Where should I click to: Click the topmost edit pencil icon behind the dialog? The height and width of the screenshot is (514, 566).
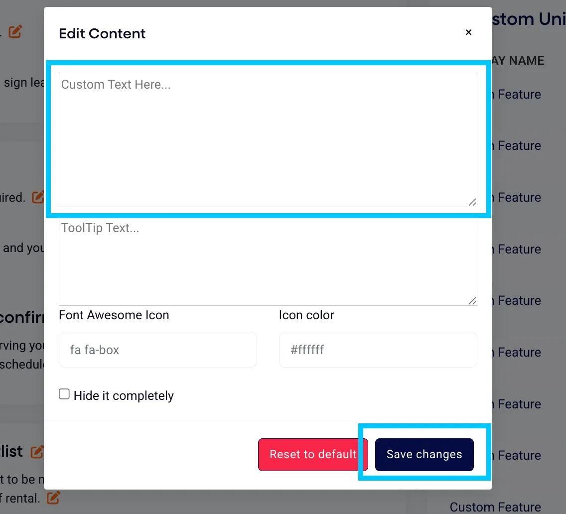tap(15, 31)
